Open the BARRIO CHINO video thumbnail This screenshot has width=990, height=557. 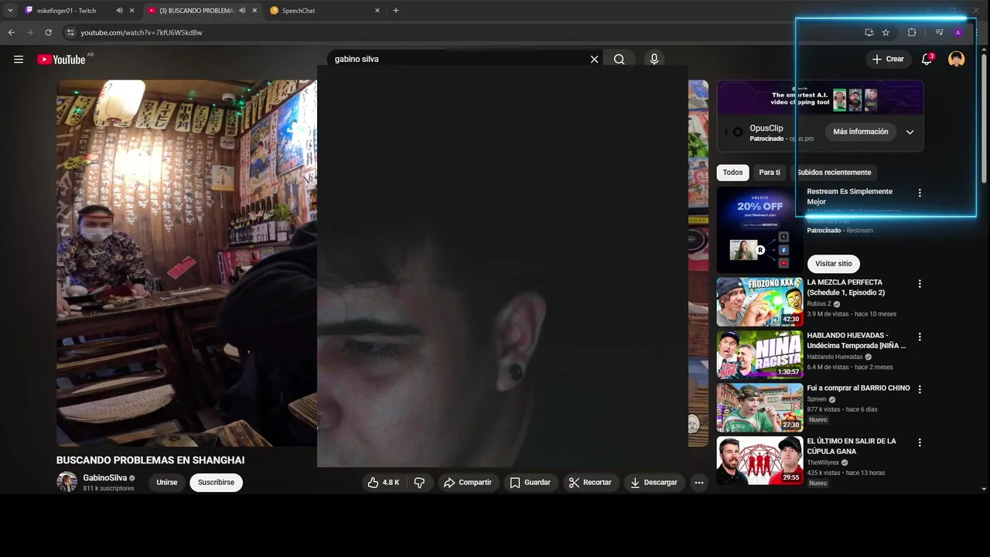pos(760,408)
